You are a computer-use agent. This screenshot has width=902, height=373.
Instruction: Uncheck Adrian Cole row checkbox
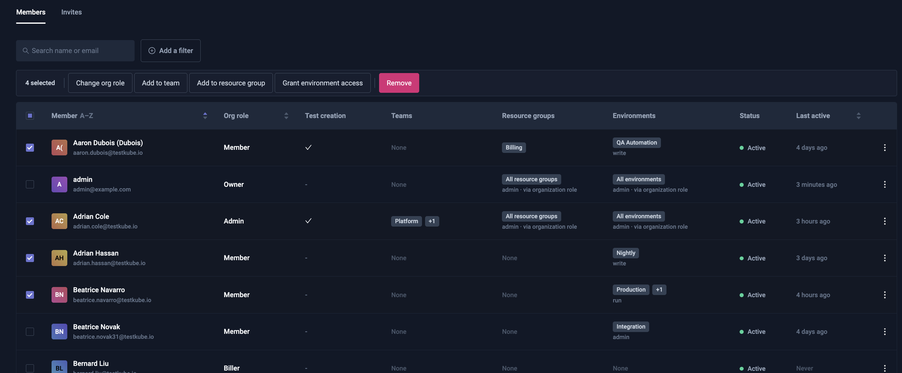point(30,221)
